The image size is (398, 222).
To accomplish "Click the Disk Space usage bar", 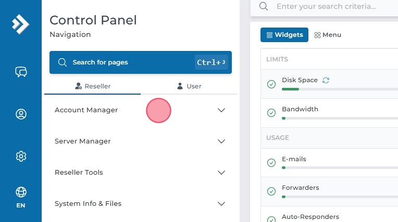I will click(x=339, y=89).
